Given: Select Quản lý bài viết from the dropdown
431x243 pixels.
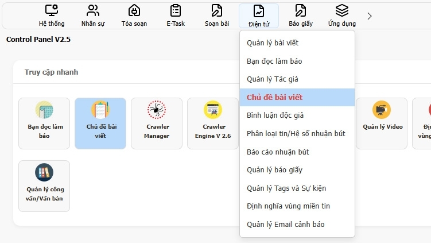Looking at the screenshot, I should [297, 43].
